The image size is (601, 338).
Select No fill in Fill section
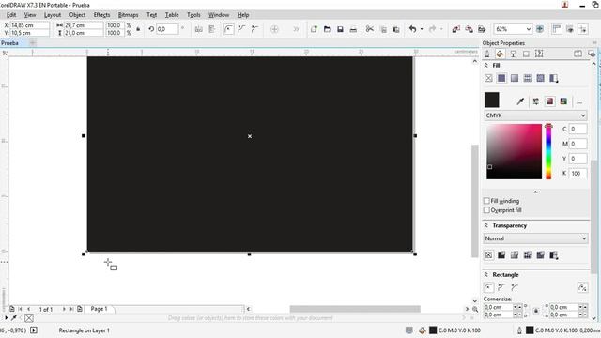tap(488, 78)
